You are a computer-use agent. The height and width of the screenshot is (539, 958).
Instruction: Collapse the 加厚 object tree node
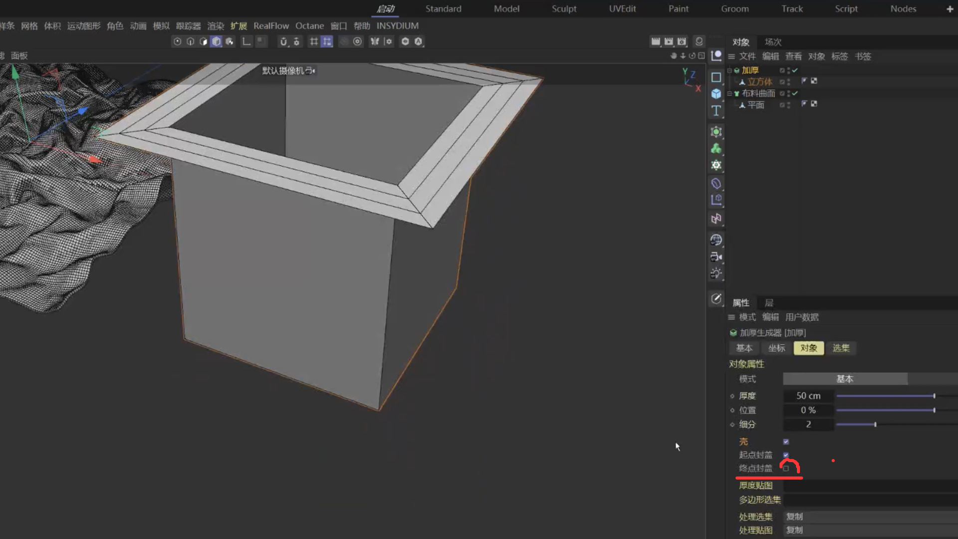(x=729, y=70)
